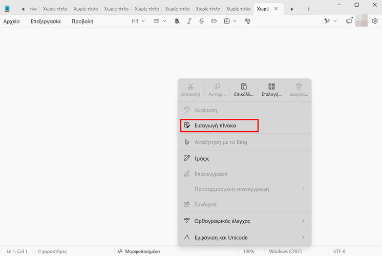Toggle bold formatting
This screenshot has height=256, width=382.
coord(177,21)
